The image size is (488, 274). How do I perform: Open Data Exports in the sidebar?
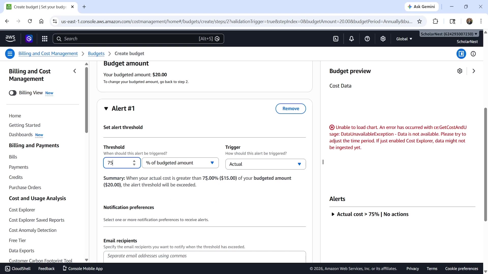pos(22,251)
